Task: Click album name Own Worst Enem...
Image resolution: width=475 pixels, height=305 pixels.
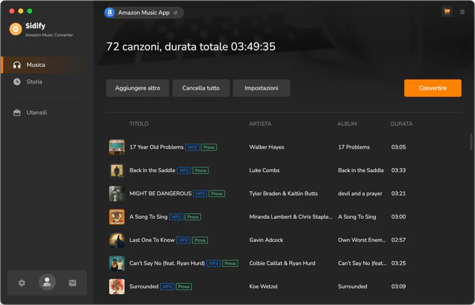Action: [x=362, y=240]
